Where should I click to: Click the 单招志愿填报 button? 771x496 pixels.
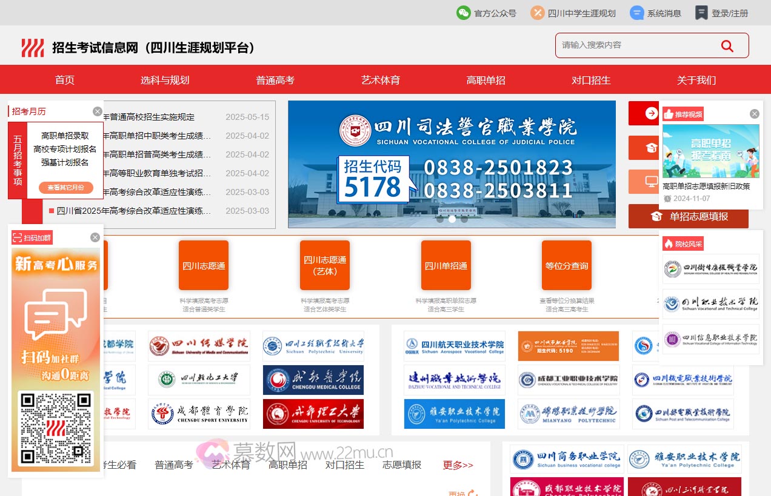pos(689,216)
